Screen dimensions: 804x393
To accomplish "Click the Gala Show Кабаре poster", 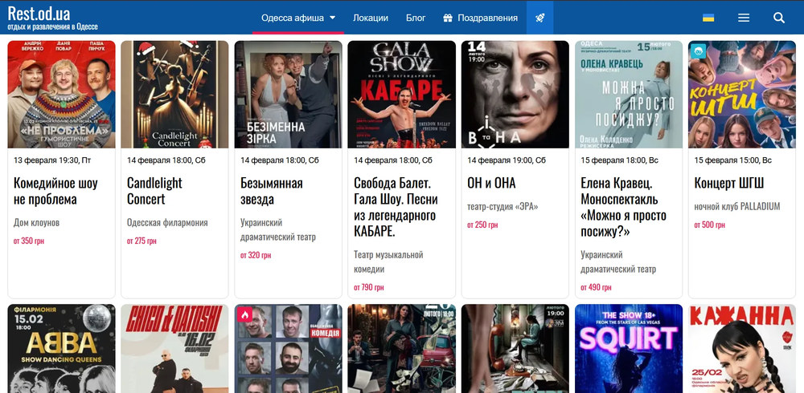I will click(402, 95).
